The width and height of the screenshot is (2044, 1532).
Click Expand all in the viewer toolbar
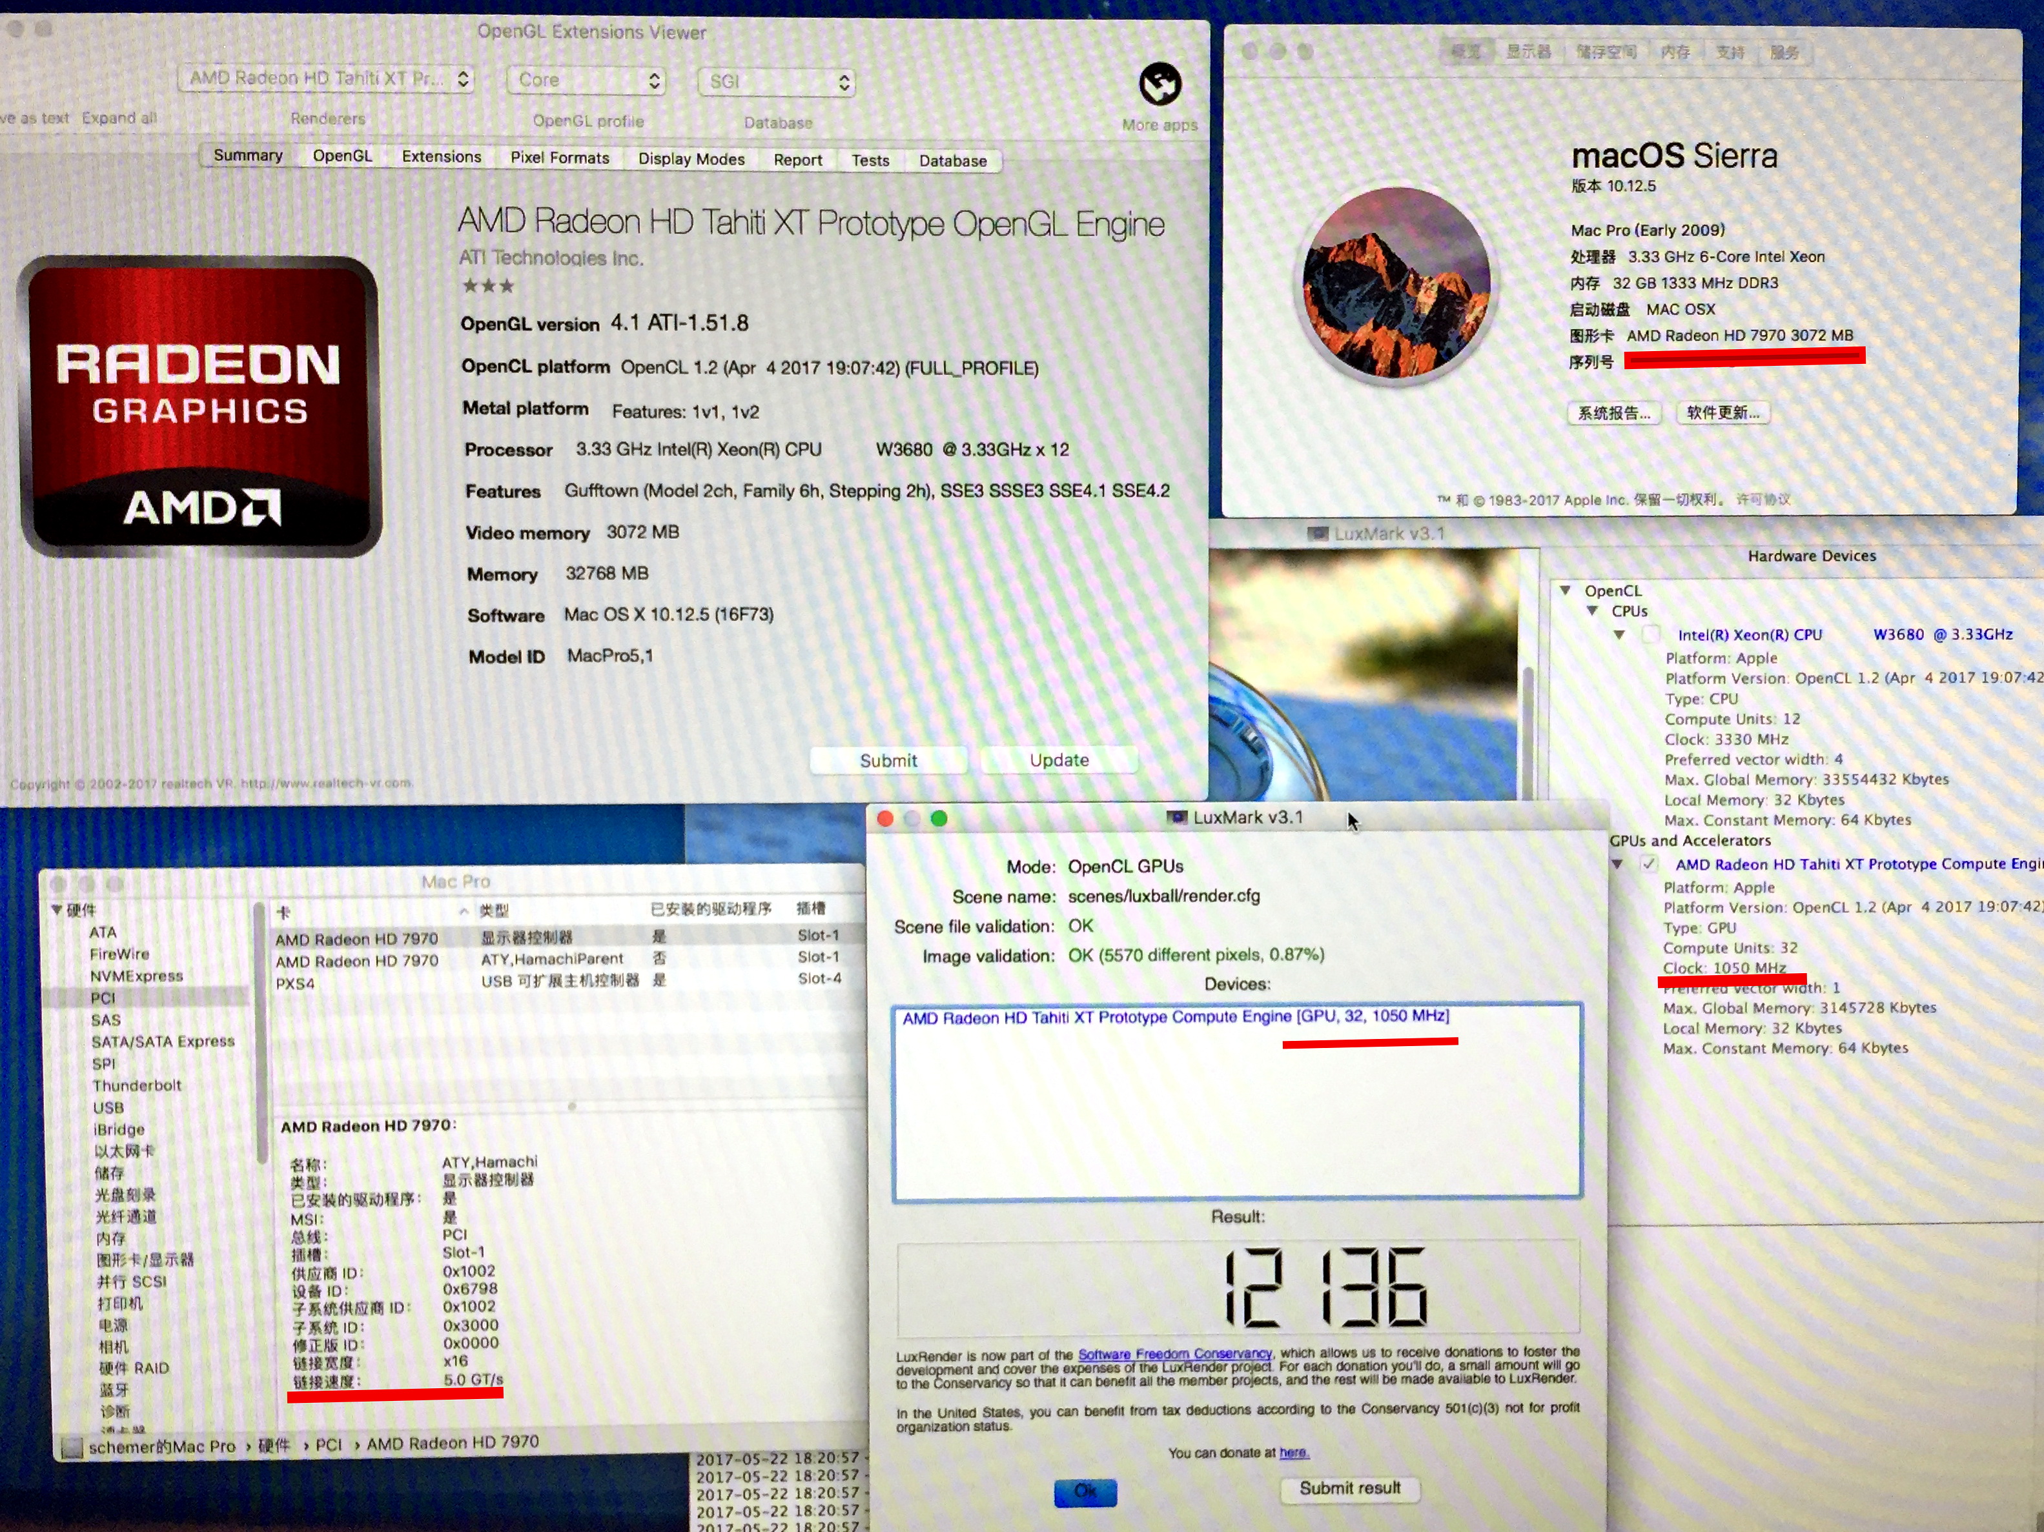[119, 118]
